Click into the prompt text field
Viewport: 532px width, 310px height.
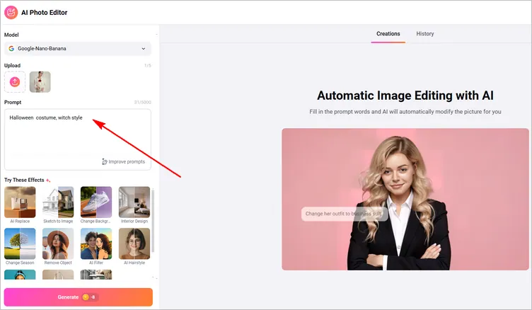pos(77,134)
